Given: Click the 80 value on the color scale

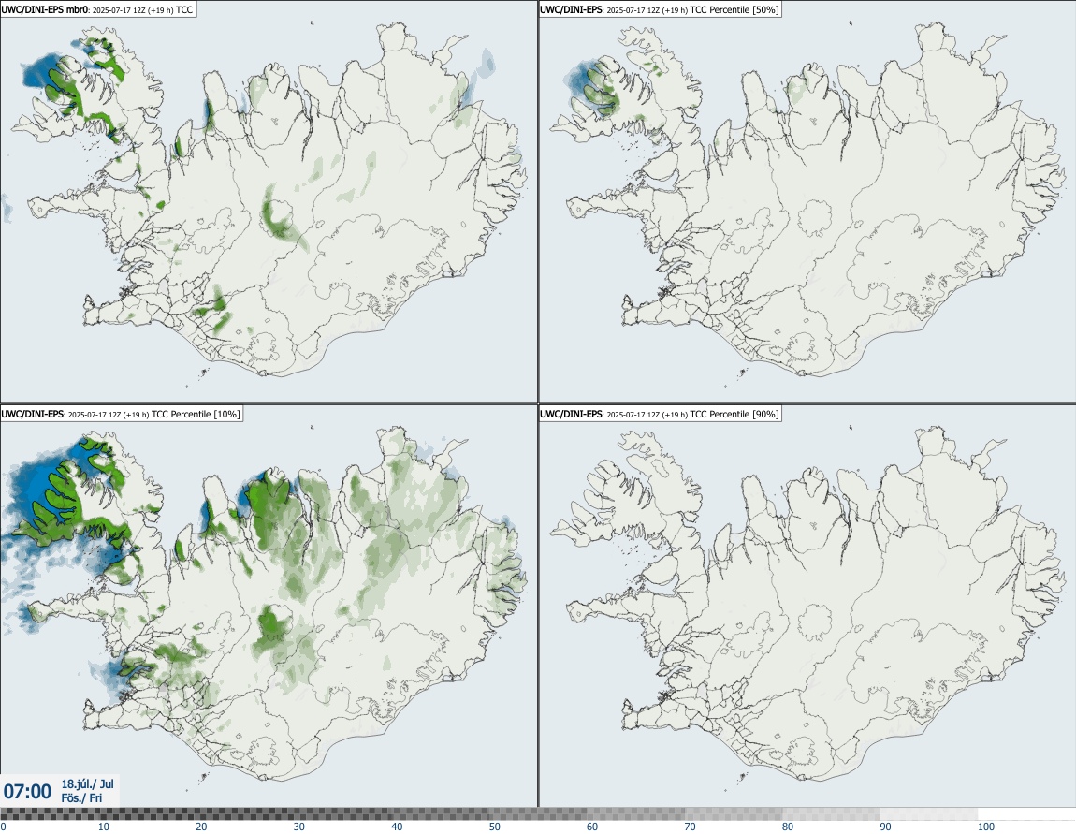Looking at the screenshot, I should (x=788, y=827).
